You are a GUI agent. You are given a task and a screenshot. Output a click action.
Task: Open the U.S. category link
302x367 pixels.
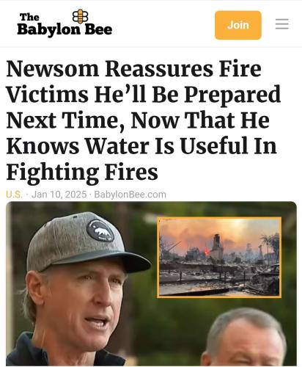click(x=15, y=195)
